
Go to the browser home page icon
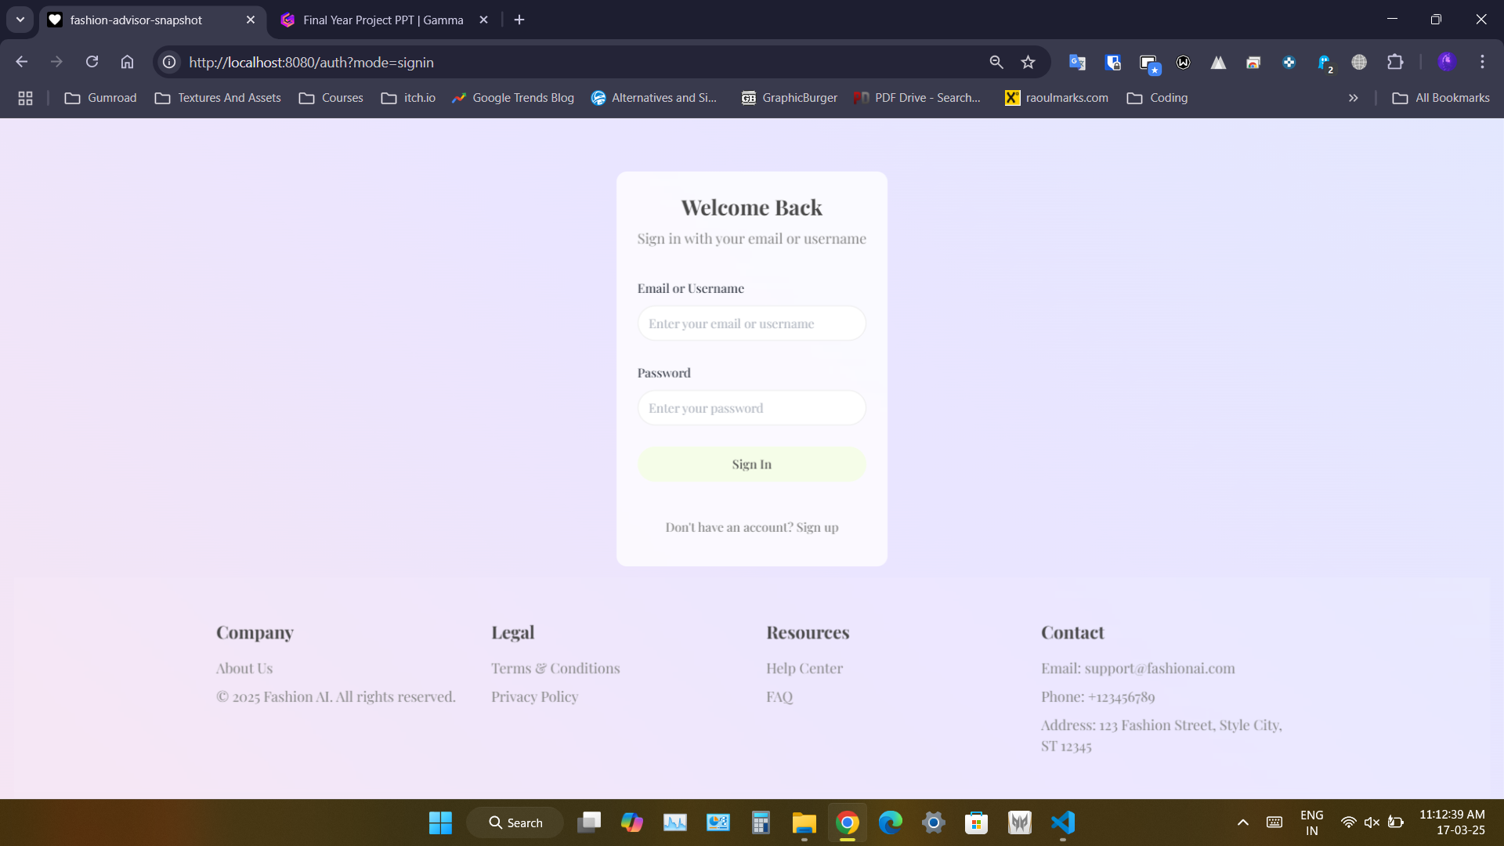pos(127,62)
